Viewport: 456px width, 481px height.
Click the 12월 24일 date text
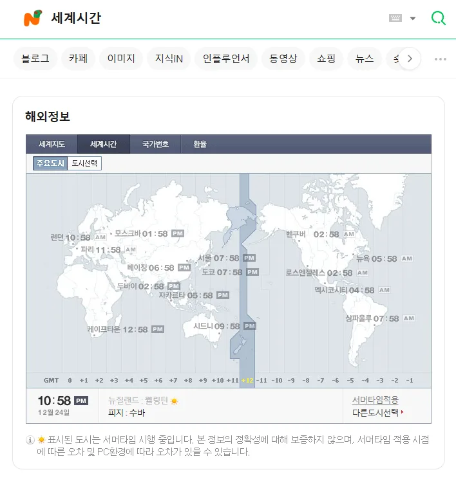(x=53, y=413)
